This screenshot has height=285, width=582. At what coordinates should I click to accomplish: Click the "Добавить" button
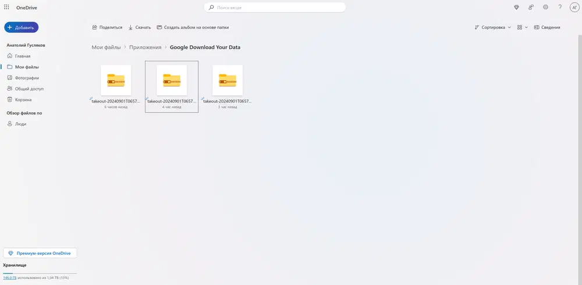(21, 27)
